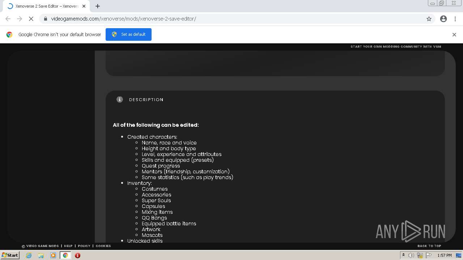
Task: Click 'Some statistics (such as play trends)' text
Action: click(187, 177)
